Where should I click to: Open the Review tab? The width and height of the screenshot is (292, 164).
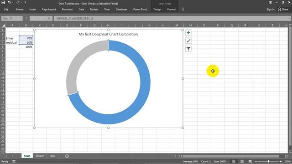(x=94, y=9)
